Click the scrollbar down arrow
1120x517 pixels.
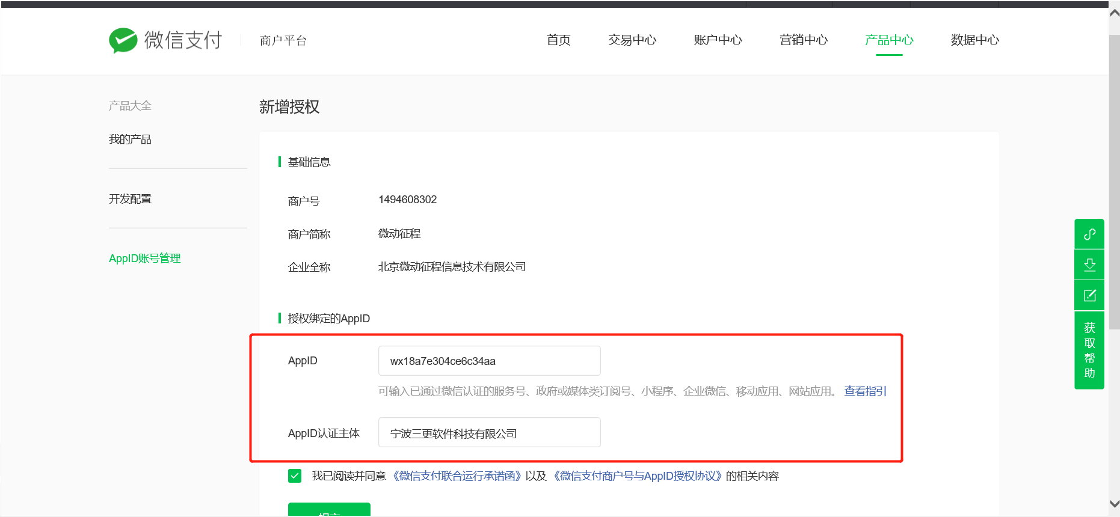[x=1114, y=504]
